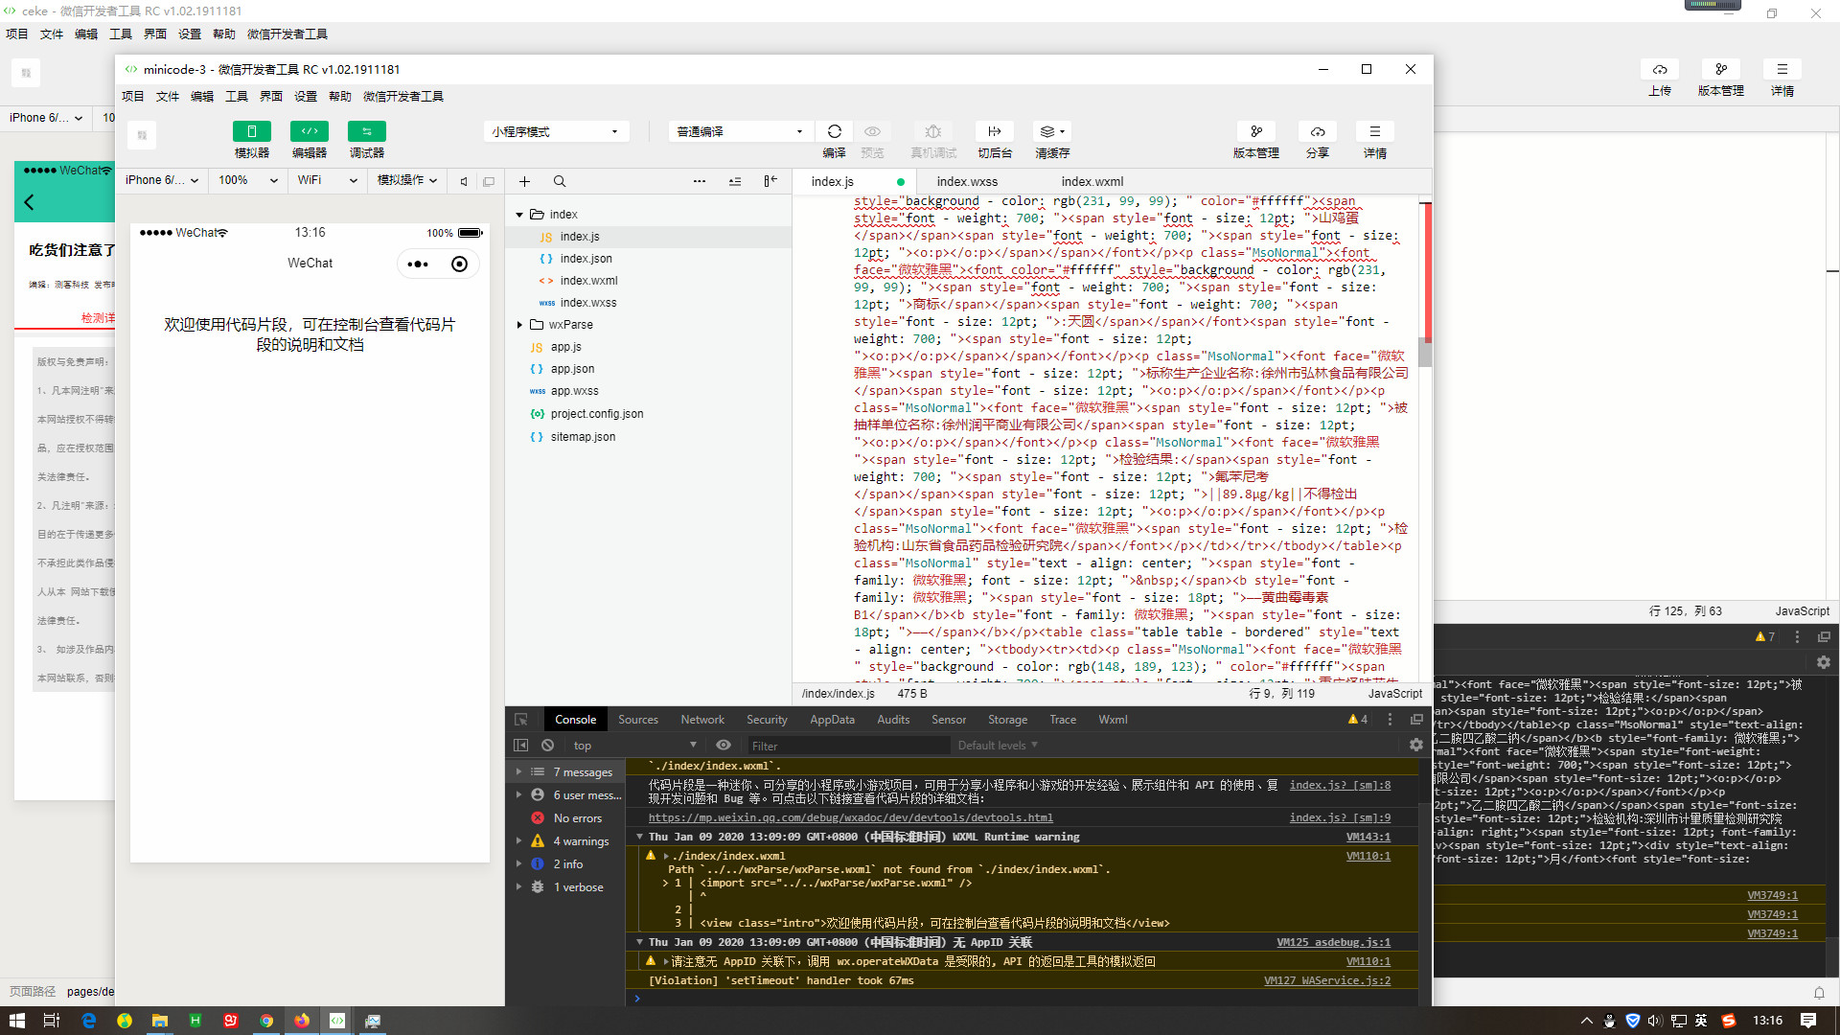
Task: Click the search icon in file explorer
Action: coord(560,181)
